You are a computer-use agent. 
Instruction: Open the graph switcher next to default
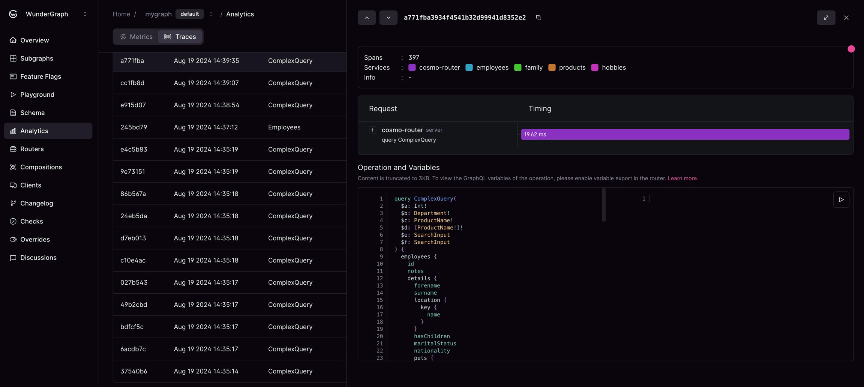pos(211,14)
